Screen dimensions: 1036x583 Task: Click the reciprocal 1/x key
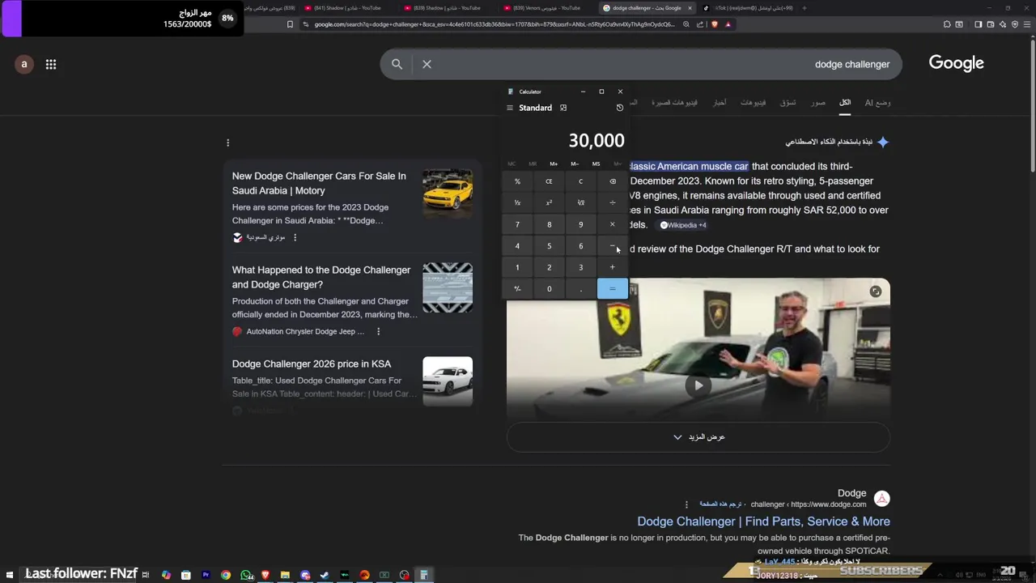click(x=517, y=202)
